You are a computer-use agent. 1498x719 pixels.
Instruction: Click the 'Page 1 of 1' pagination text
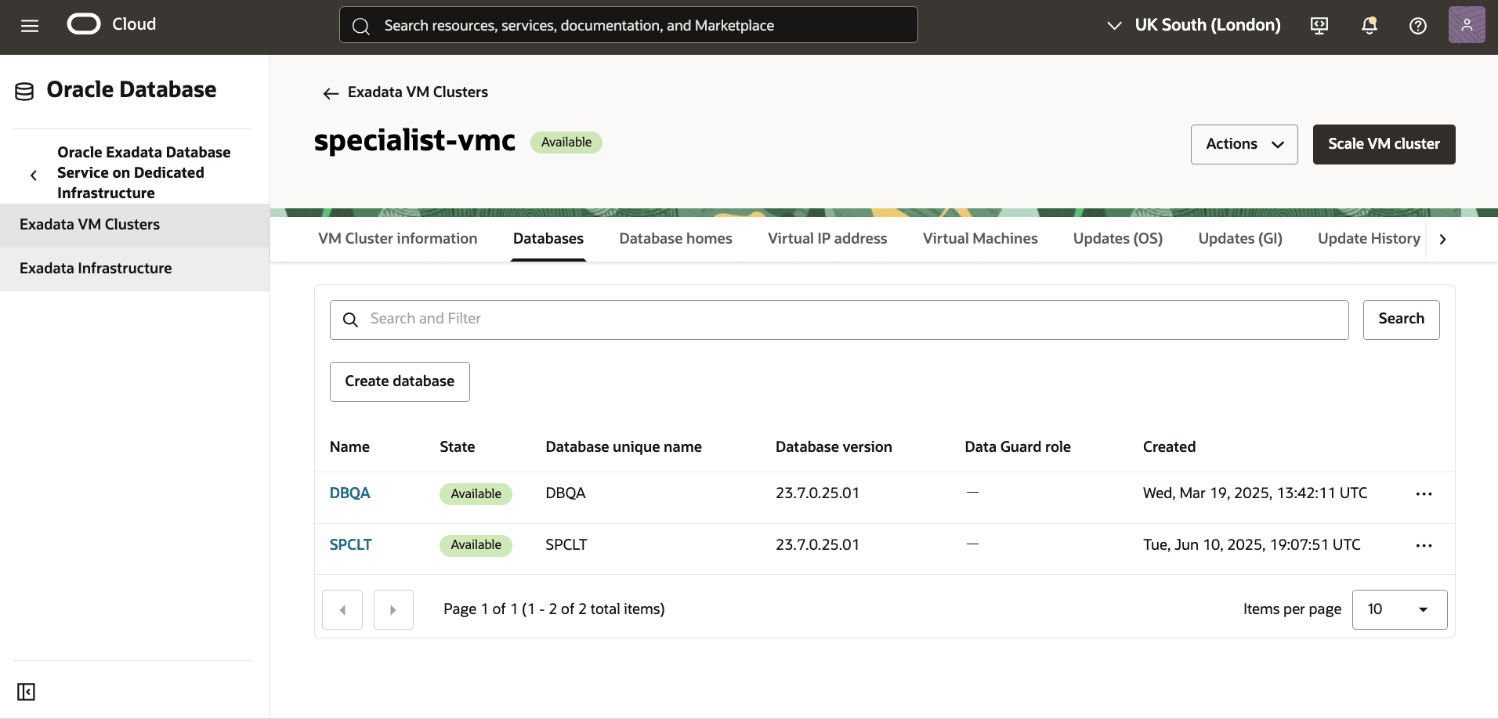tap(554, 609)
